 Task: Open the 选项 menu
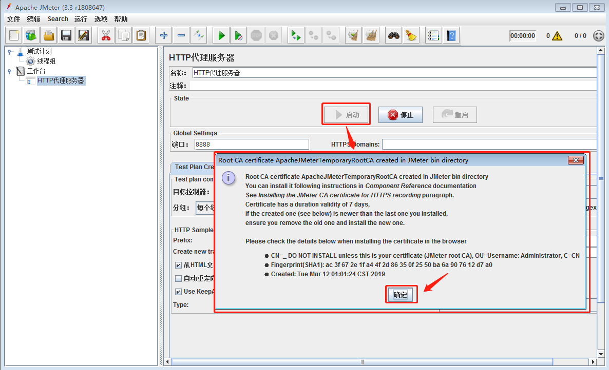pyautogui.click(x=101, y=19)
